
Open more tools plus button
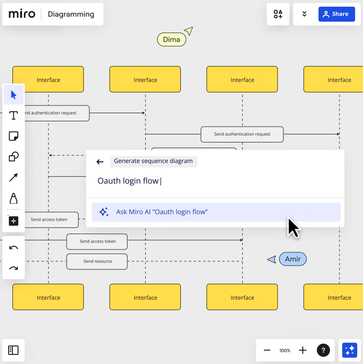click(x=13, y=221)
